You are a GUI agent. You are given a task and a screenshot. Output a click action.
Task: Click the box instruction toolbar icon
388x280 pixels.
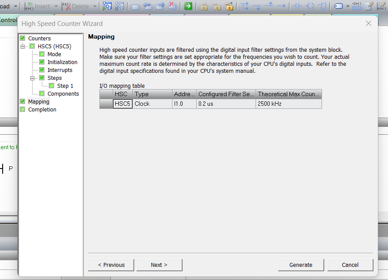coord(322,6)
